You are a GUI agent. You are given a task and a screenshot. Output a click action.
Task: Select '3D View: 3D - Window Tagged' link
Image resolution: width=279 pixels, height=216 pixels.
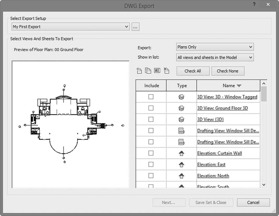tap(227, 97)
